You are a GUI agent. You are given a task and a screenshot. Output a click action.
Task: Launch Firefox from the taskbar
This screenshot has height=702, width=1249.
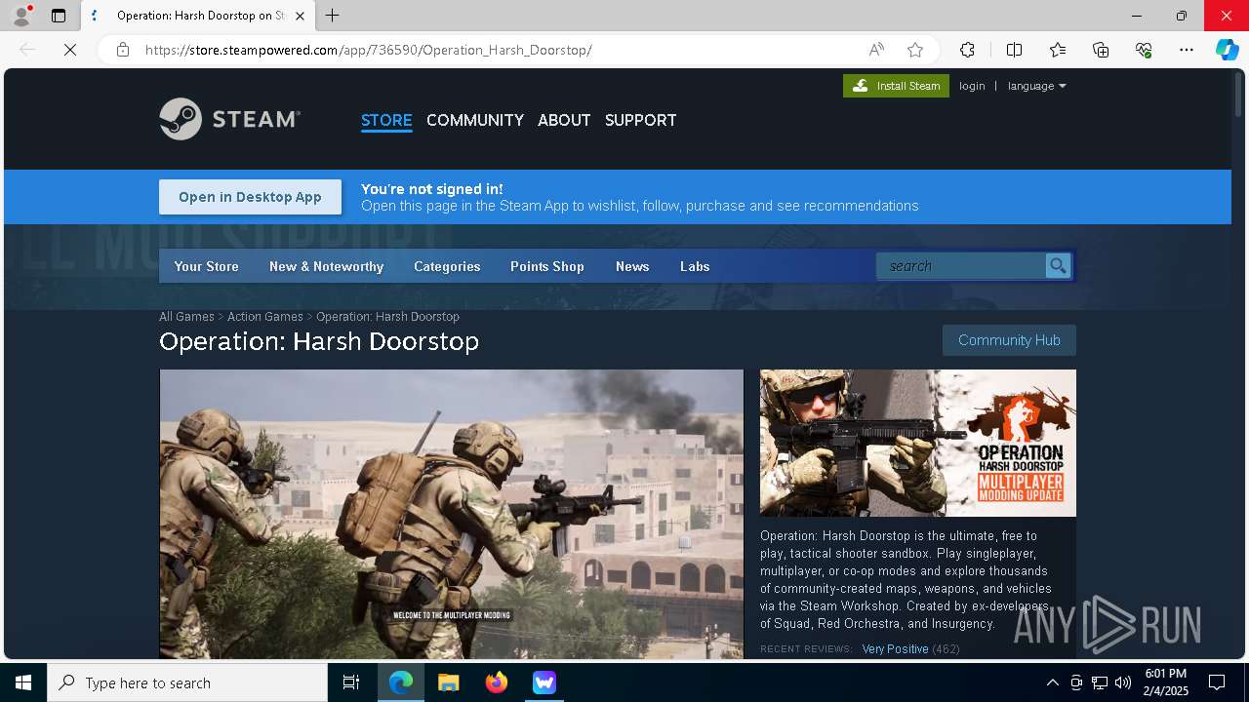coord(497,682)
